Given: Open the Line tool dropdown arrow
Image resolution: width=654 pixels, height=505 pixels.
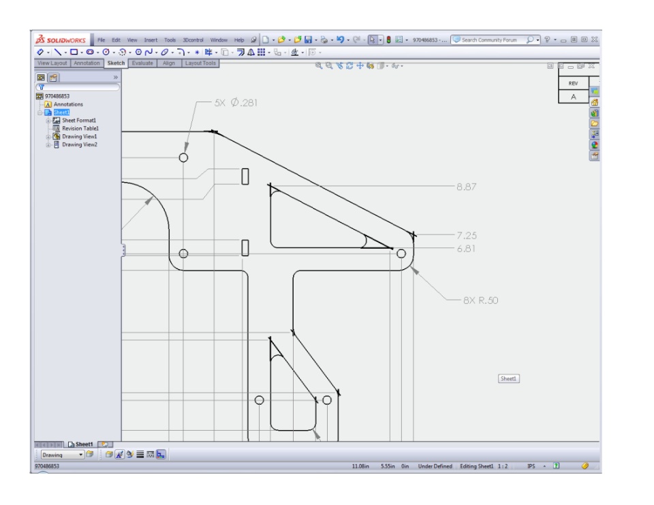Looking at the screenshot, I should coord(65,52).
